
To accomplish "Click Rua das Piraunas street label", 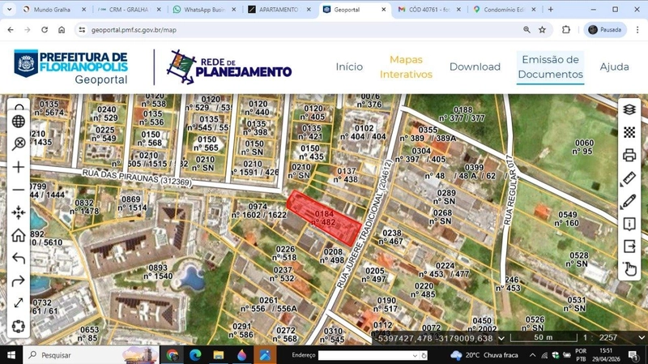I will pos(136,177).
